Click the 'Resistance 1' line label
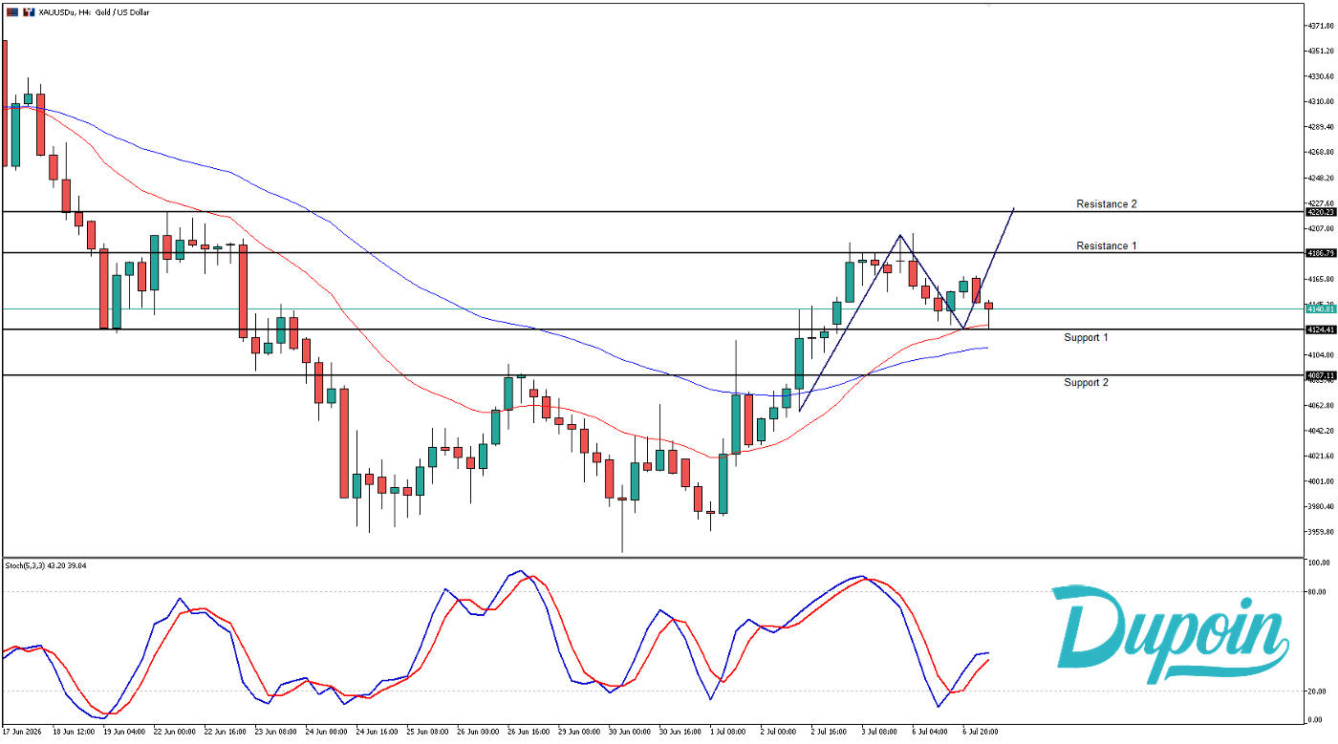The width and height of the screenshot is (1338, 744). [x=1107, y=246]
